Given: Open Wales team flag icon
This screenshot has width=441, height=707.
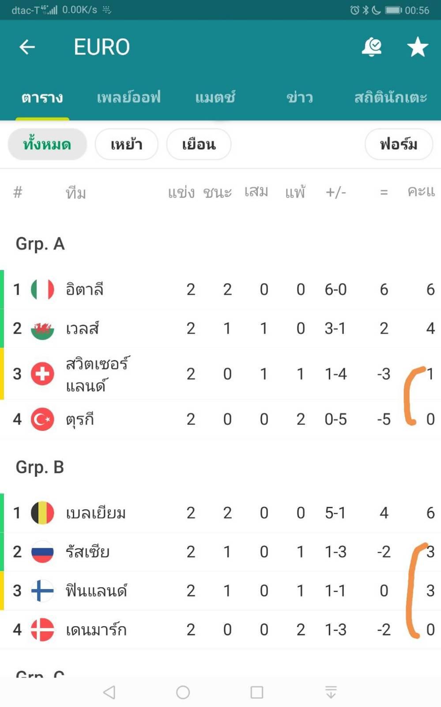Looking at the screenshot, I should pos(42,328).
